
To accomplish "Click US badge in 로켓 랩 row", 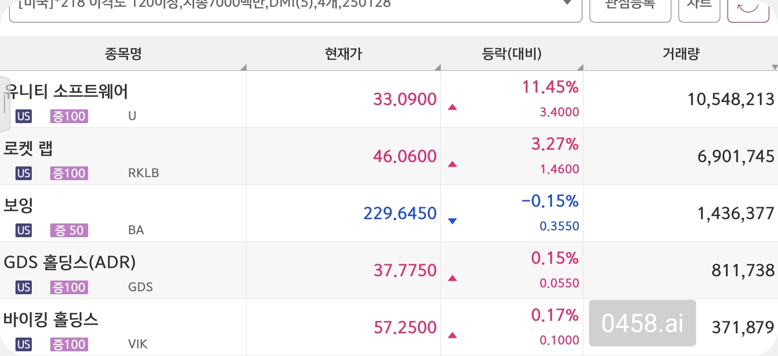I will click(24, 173).
